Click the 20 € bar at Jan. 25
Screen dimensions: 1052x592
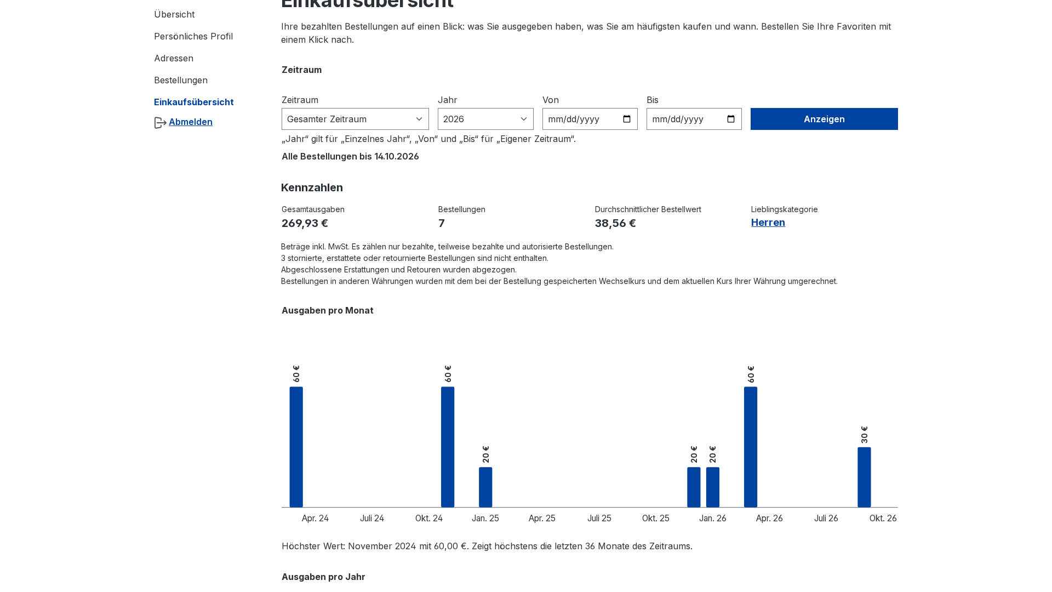tap(485, 487)
